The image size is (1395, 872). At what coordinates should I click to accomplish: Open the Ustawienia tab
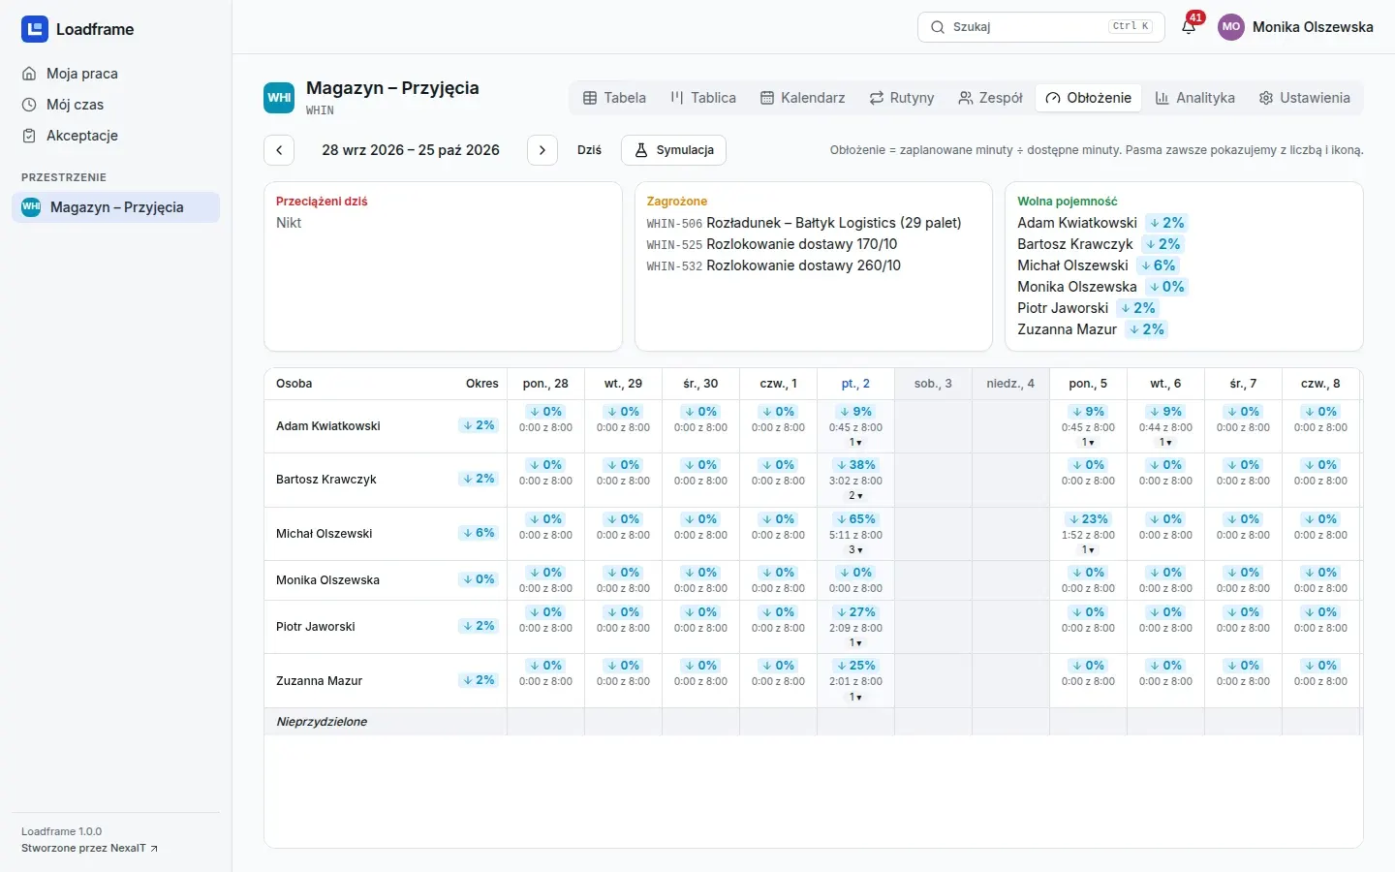1305,98
